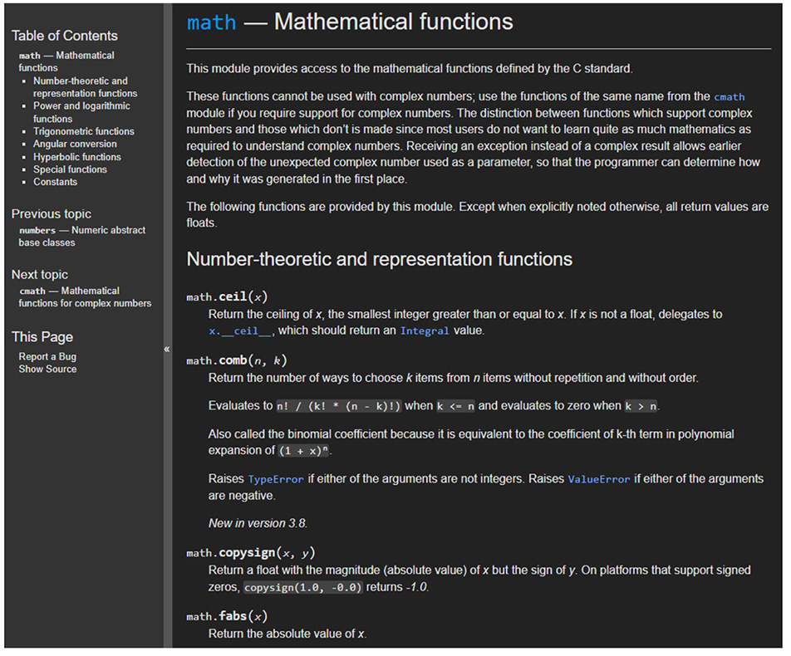Click the math.copysign(x, y) function signature
Image resolution: width=791 pixels, height=656 pixels.
pyautogui.click(x=251, y=553)
